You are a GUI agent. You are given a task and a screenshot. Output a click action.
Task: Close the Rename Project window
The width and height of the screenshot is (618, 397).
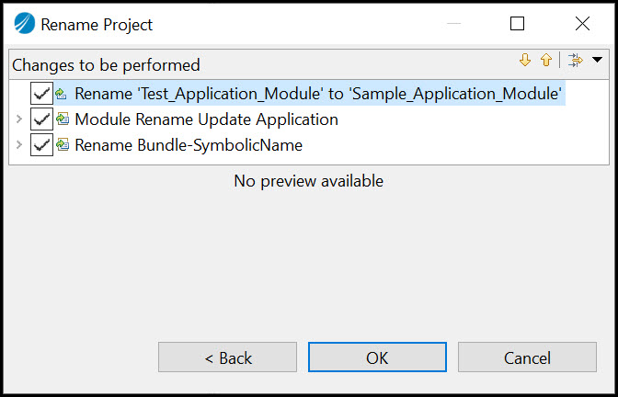[x=582, y=24]
